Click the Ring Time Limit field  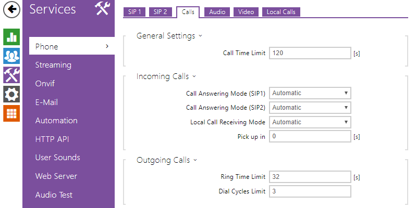point(310,177)
